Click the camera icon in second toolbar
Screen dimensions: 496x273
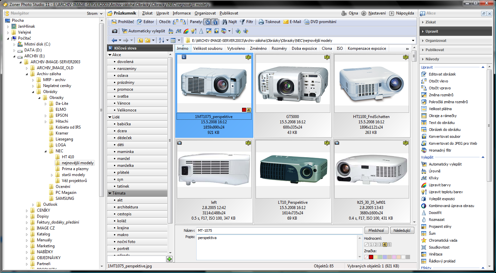pos(115,31)
